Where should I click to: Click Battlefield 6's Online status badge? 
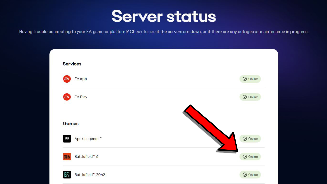[x=250, y=157]
